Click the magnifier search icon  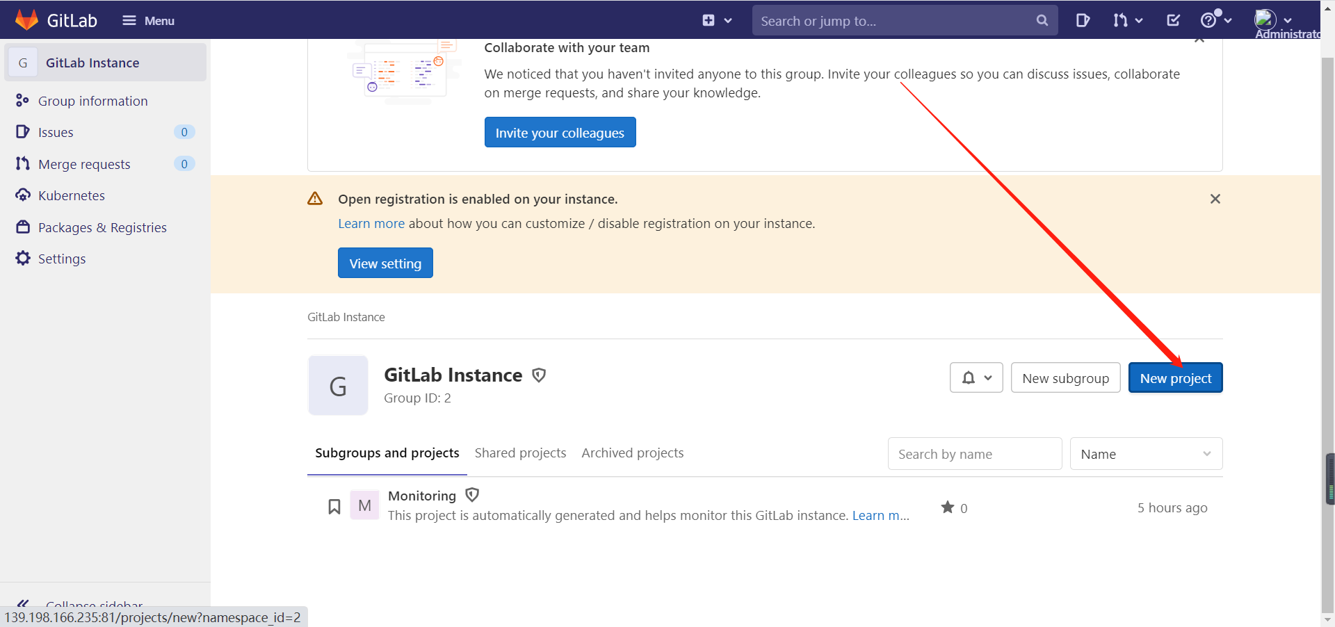tap(1042, 21)
